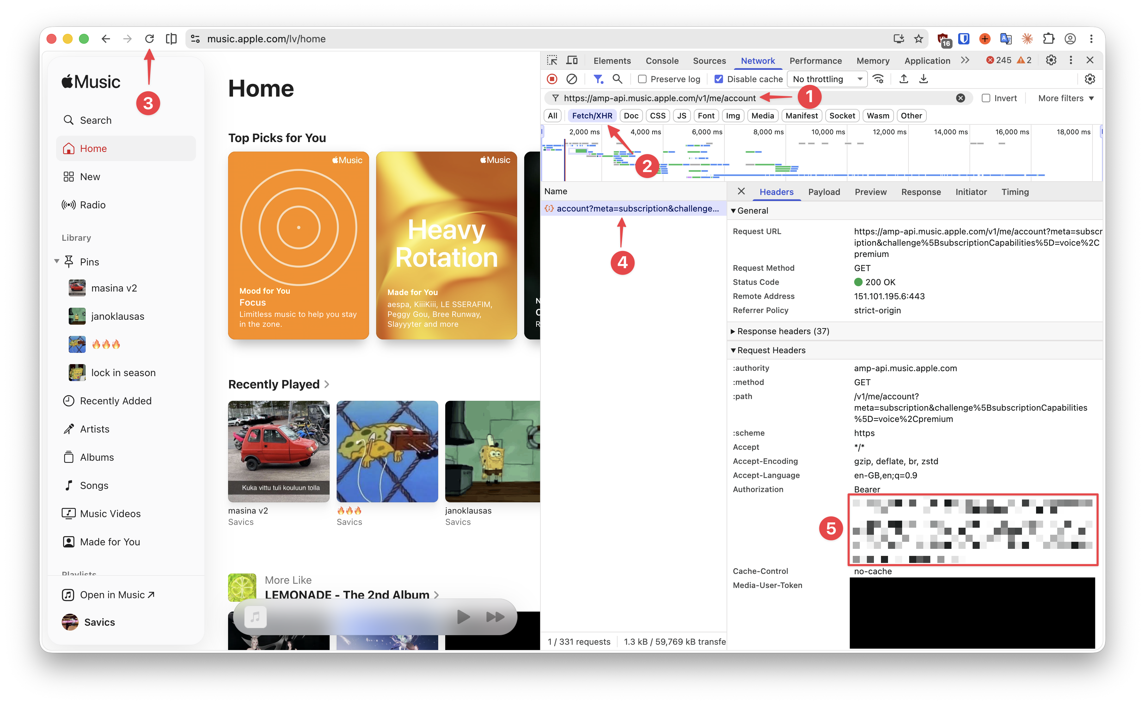Import HAR file with upload icon
The width and height of the screenshot is (1145, 705).
(904, 79)
